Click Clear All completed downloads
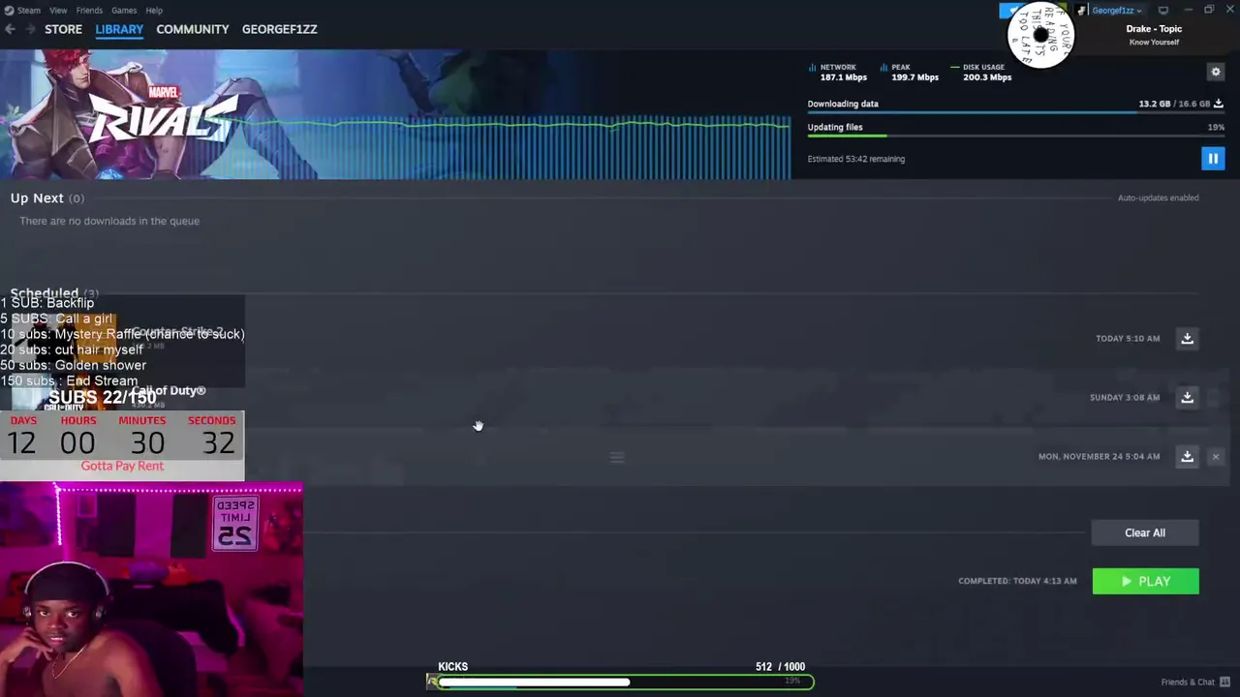This screenshot has width=1240, height=697. tap(1145, 532)
